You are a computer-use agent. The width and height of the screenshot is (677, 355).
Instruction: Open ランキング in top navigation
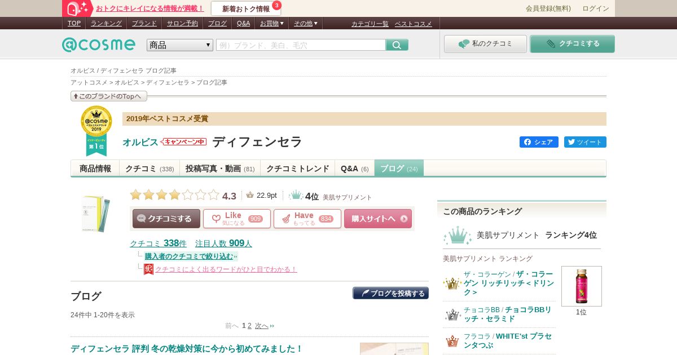(x=106, y=23)
